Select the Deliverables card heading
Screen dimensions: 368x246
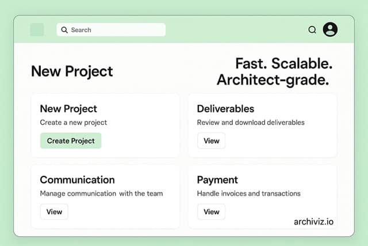225,108
